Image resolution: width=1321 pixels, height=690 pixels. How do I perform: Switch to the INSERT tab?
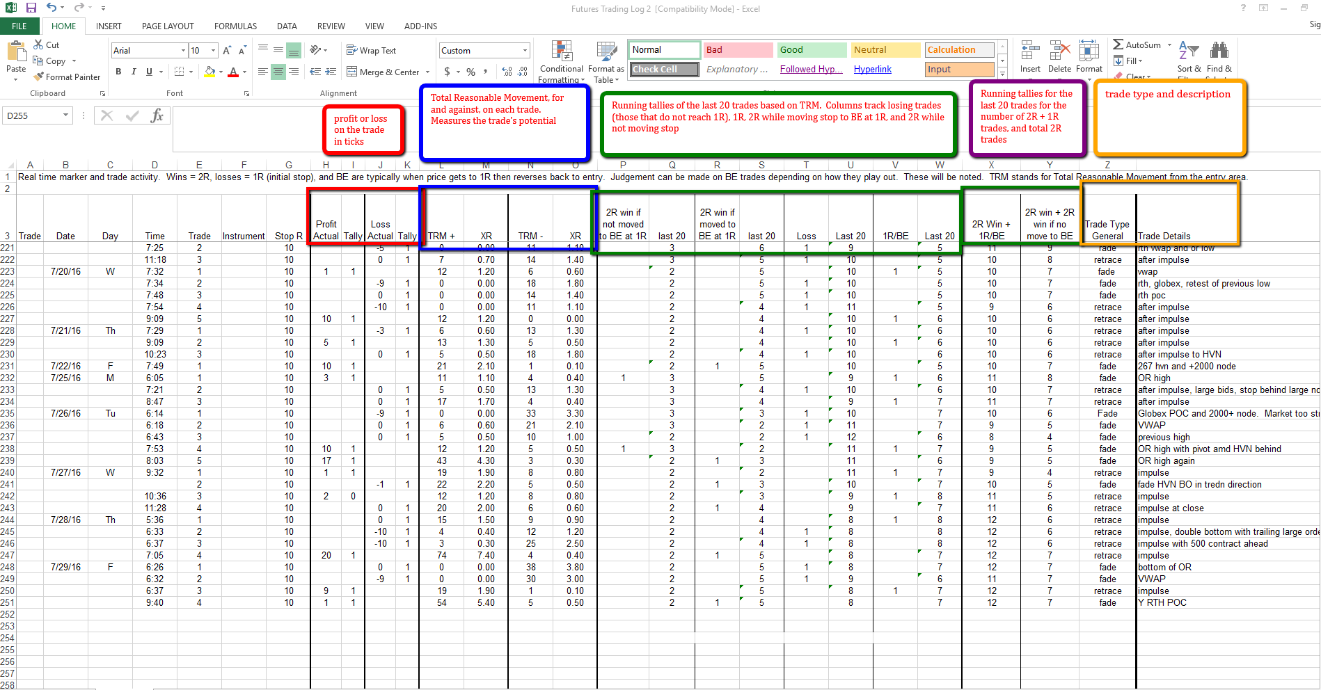click(109, 26)
